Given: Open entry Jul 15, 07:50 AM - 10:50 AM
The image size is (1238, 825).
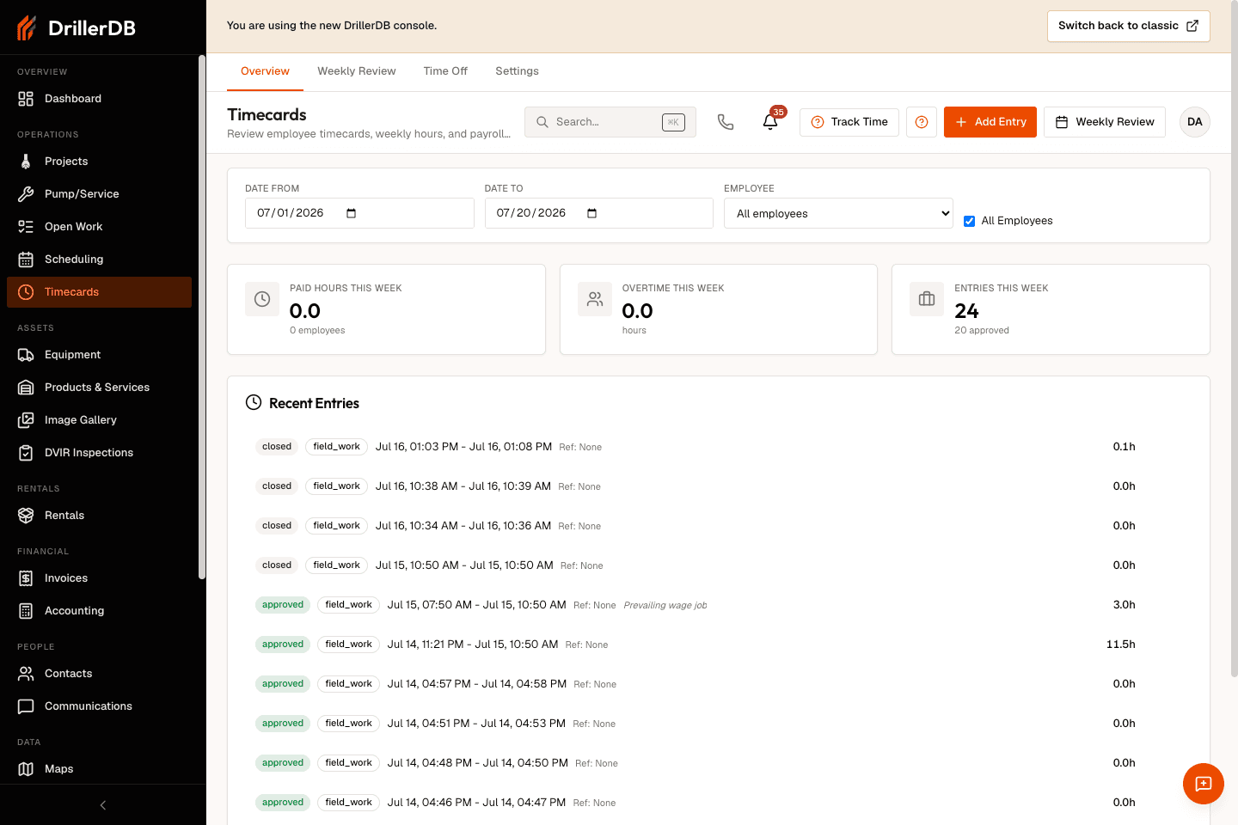Looking at the screenshot, I should (719, 605).
